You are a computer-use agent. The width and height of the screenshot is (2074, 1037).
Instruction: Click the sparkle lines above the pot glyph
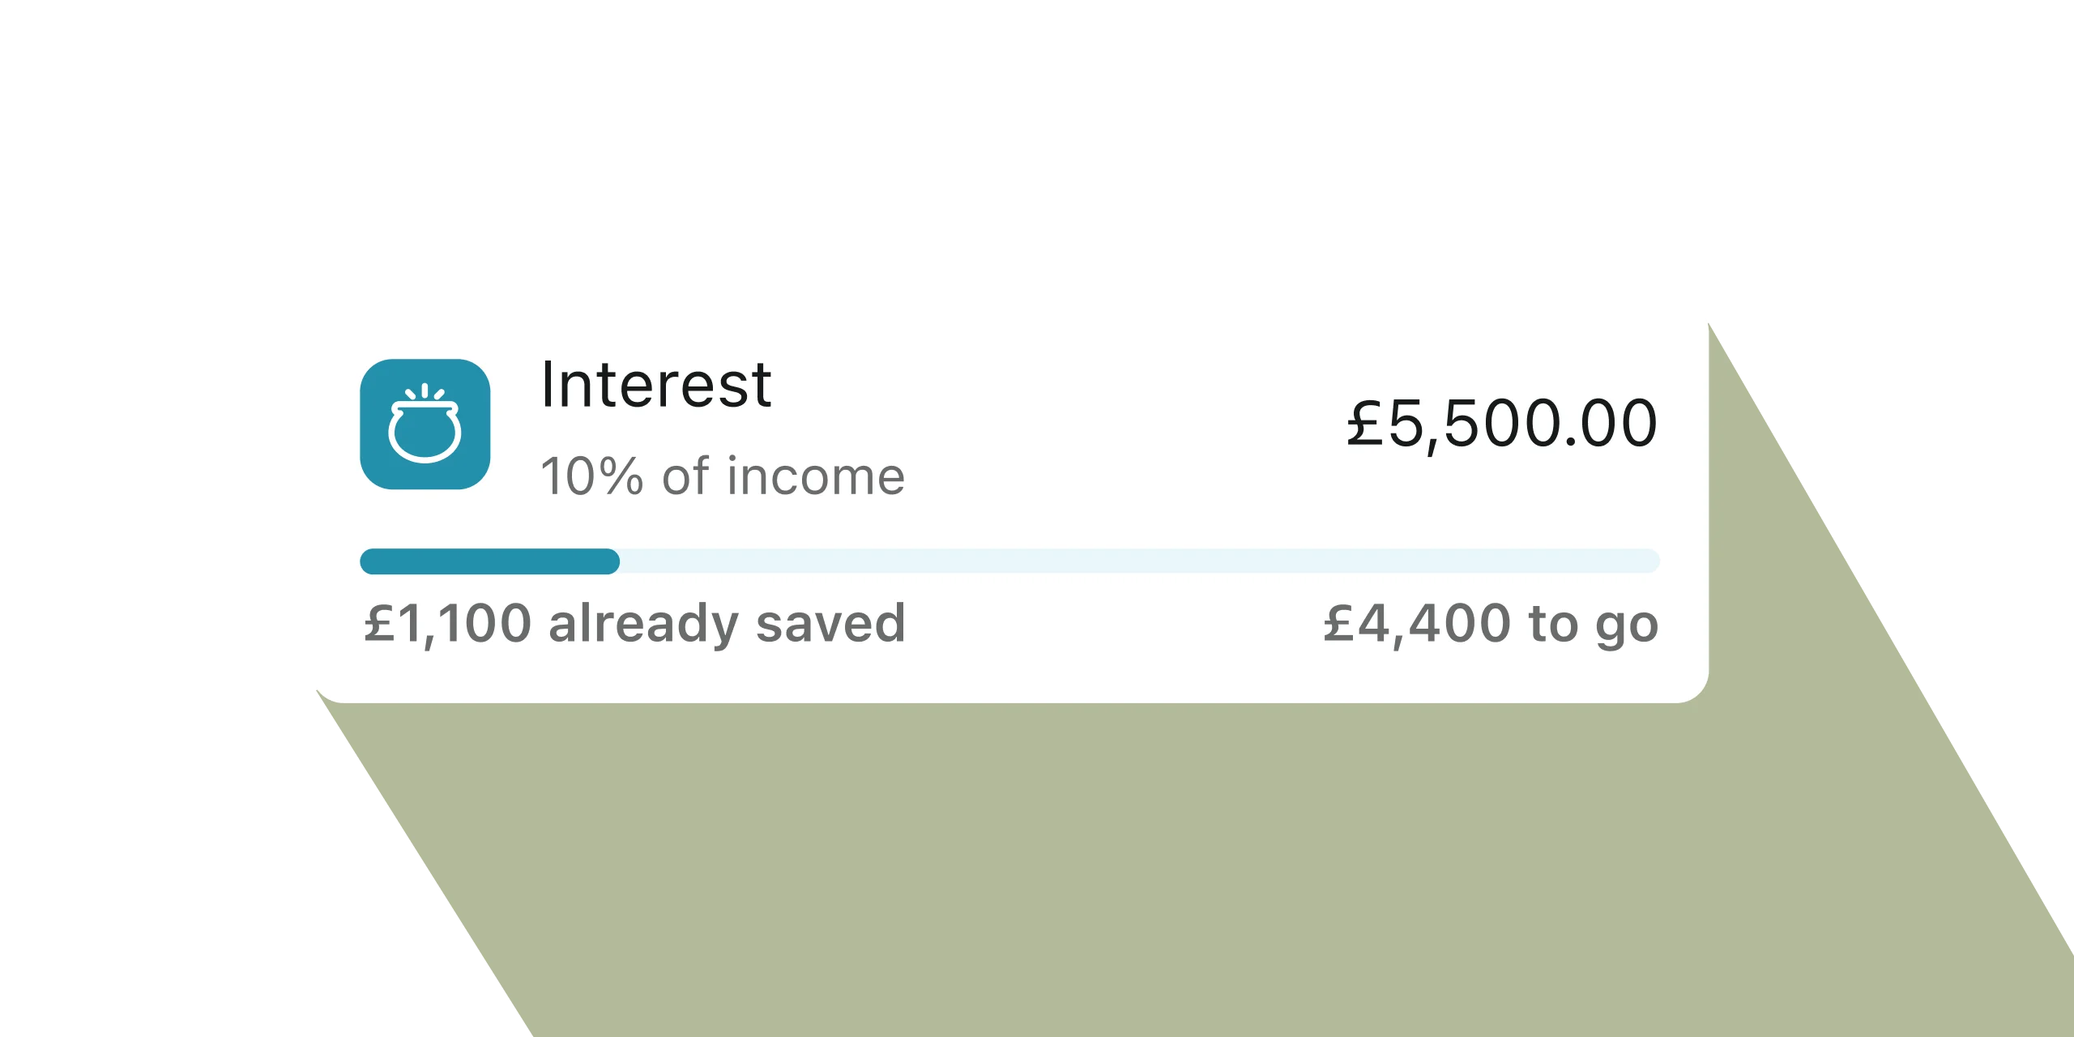tap(425, 392)
